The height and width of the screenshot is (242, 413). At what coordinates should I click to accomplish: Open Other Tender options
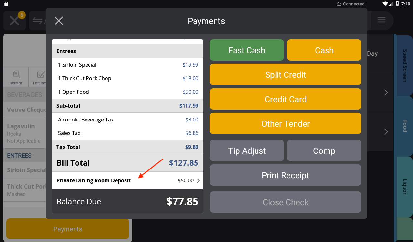pyautogui.click(x=286, y=123)
